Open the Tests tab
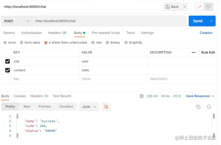The height and width of the screenshot is (145, 221). click(131, 33)
